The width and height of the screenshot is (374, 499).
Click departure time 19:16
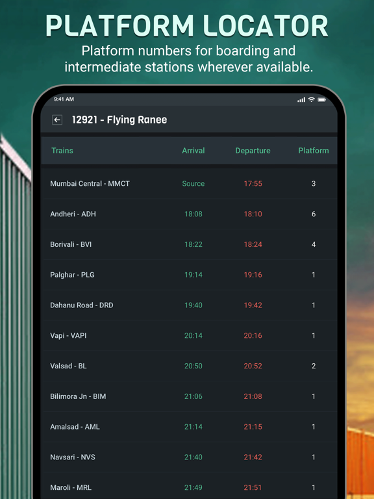[x=253, y=275]
